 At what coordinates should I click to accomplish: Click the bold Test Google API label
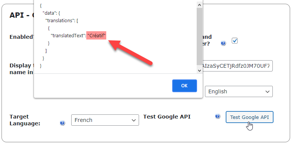167,117
